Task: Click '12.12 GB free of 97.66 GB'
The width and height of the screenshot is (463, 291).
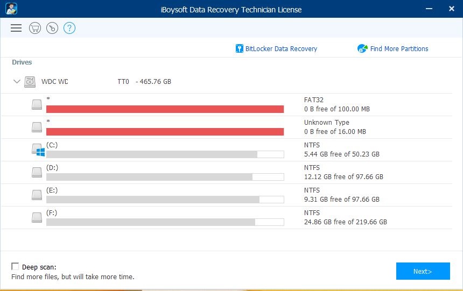Action: coord(343,177)
